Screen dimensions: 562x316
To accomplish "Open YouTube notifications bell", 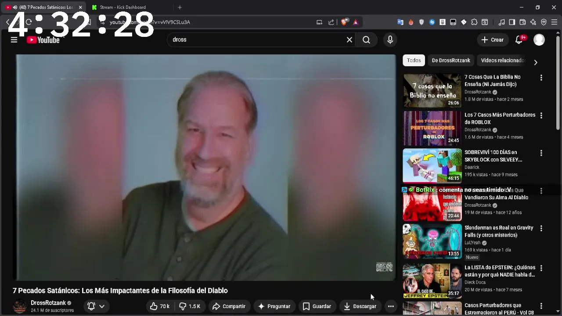I will [x=519, y=40].
